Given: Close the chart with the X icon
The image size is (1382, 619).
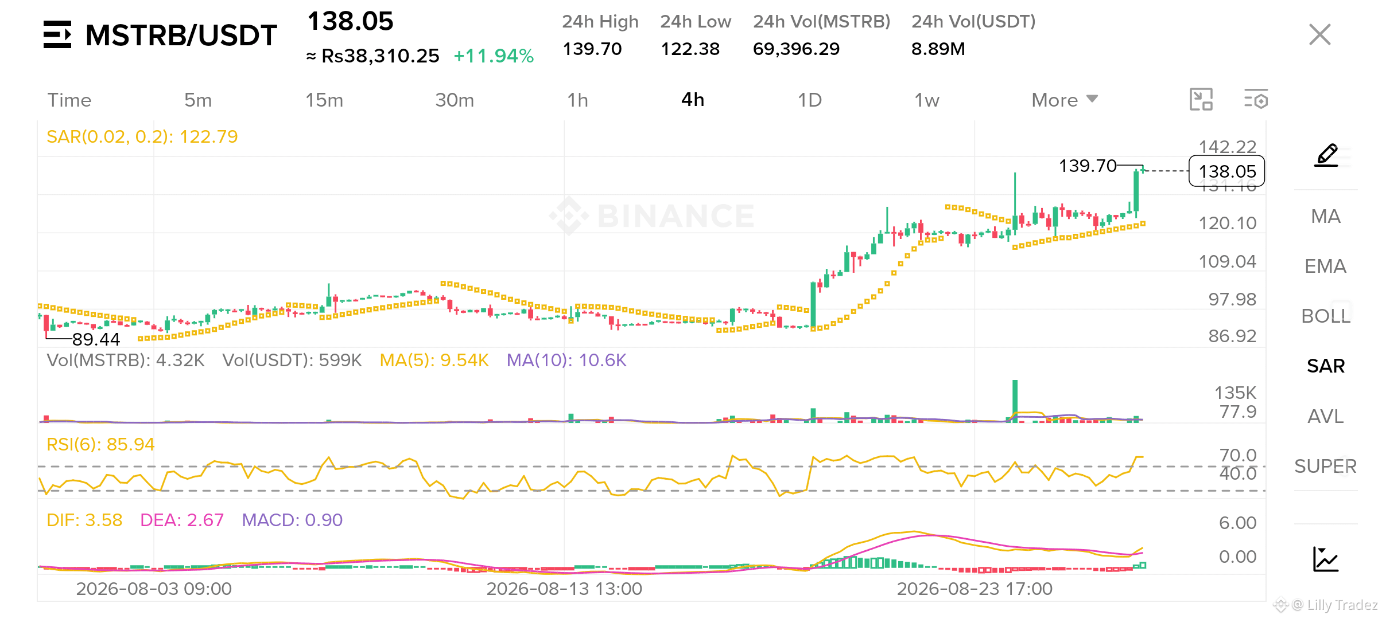Looking at the screenshot, I should (1319, 34).
